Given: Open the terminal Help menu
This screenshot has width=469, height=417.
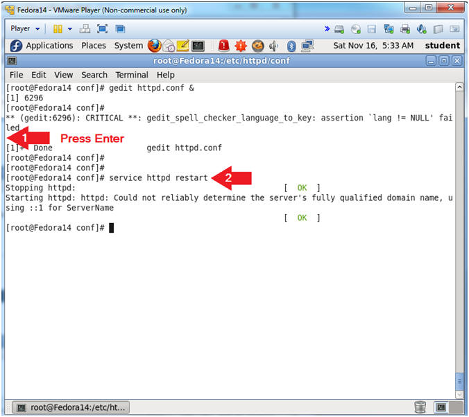Looking at the screenshot, I should click(x=165, y=75).
